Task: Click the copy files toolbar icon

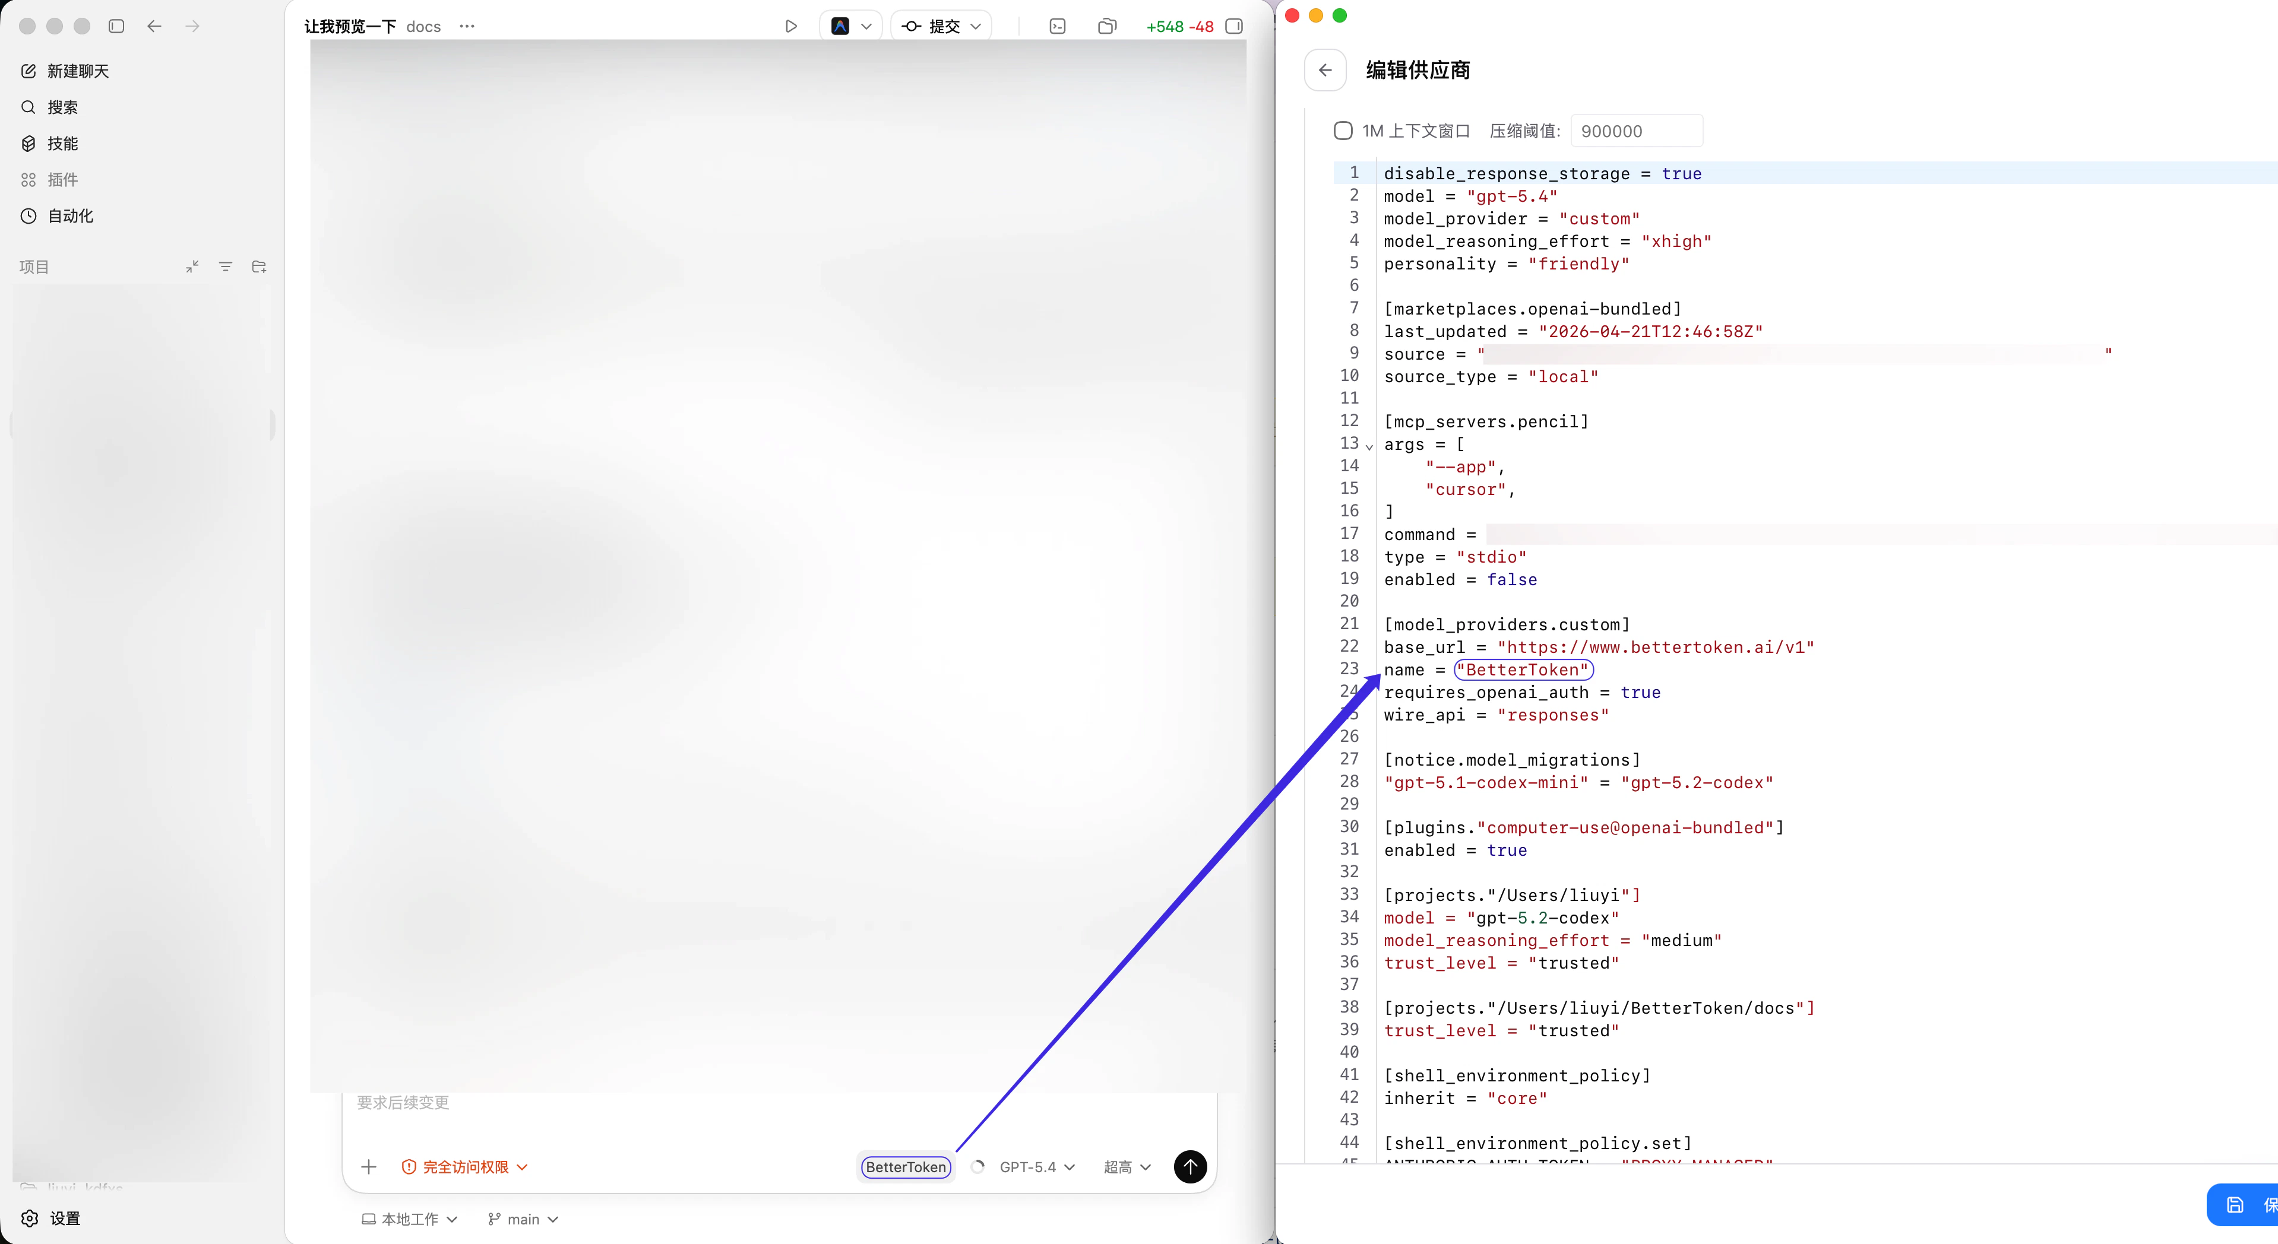Action: (x=1107, y=27)
